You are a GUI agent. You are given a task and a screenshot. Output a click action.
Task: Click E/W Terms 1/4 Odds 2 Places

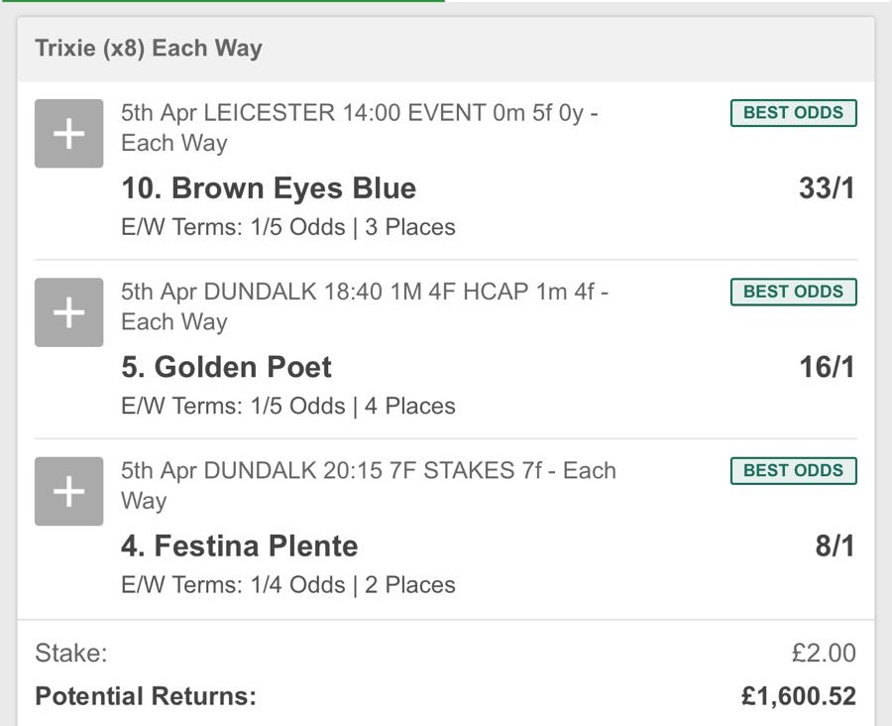coord(287,584)
